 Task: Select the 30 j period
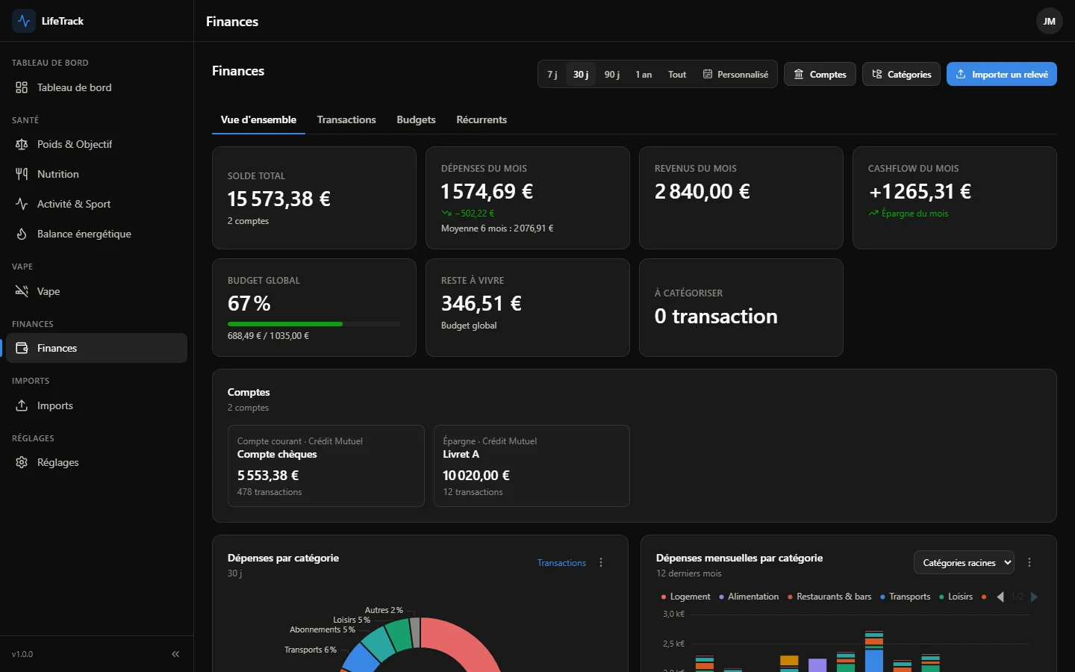click(581, 74)
